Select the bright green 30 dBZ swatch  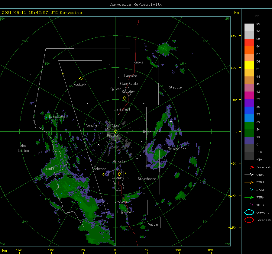[x=249, y=125]
